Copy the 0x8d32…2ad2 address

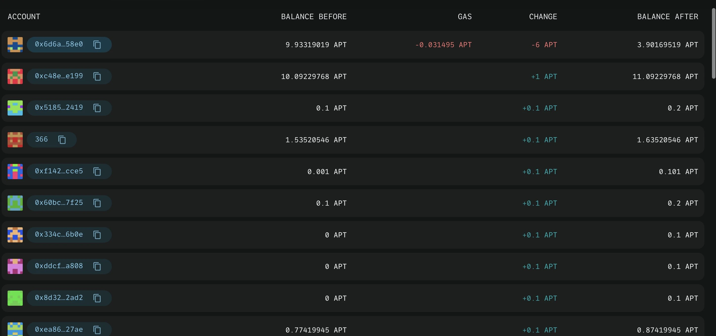tap(97, 298)
